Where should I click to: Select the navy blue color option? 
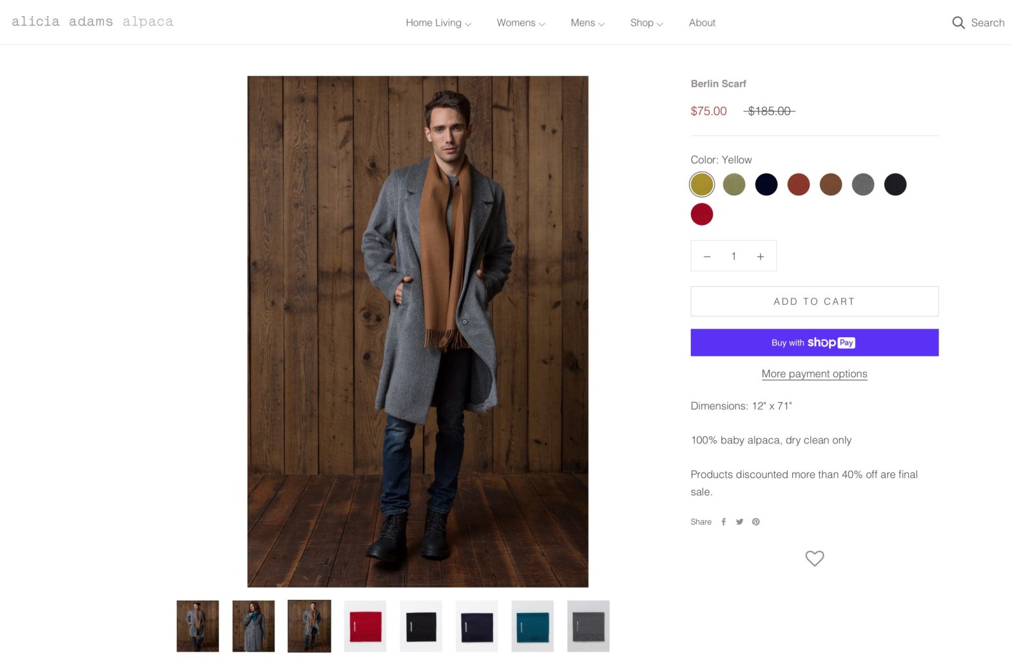[766, 184]
